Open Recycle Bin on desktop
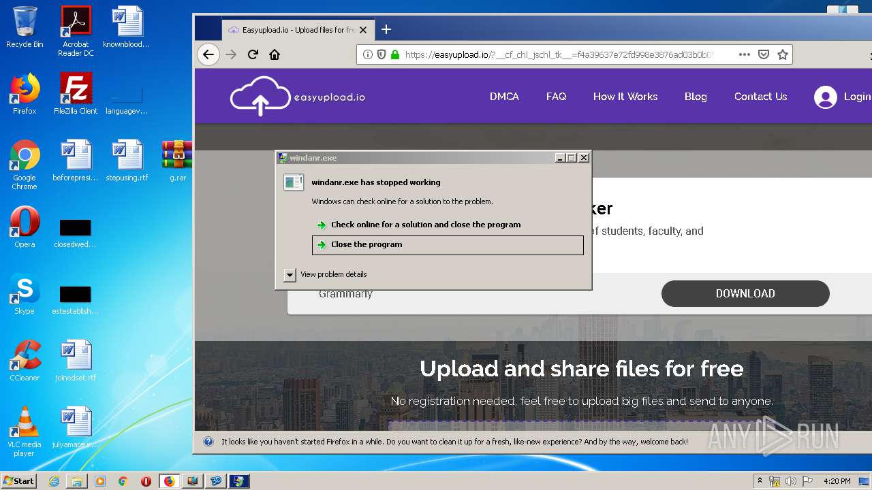 pyautogui.click(x=25, y=27)
